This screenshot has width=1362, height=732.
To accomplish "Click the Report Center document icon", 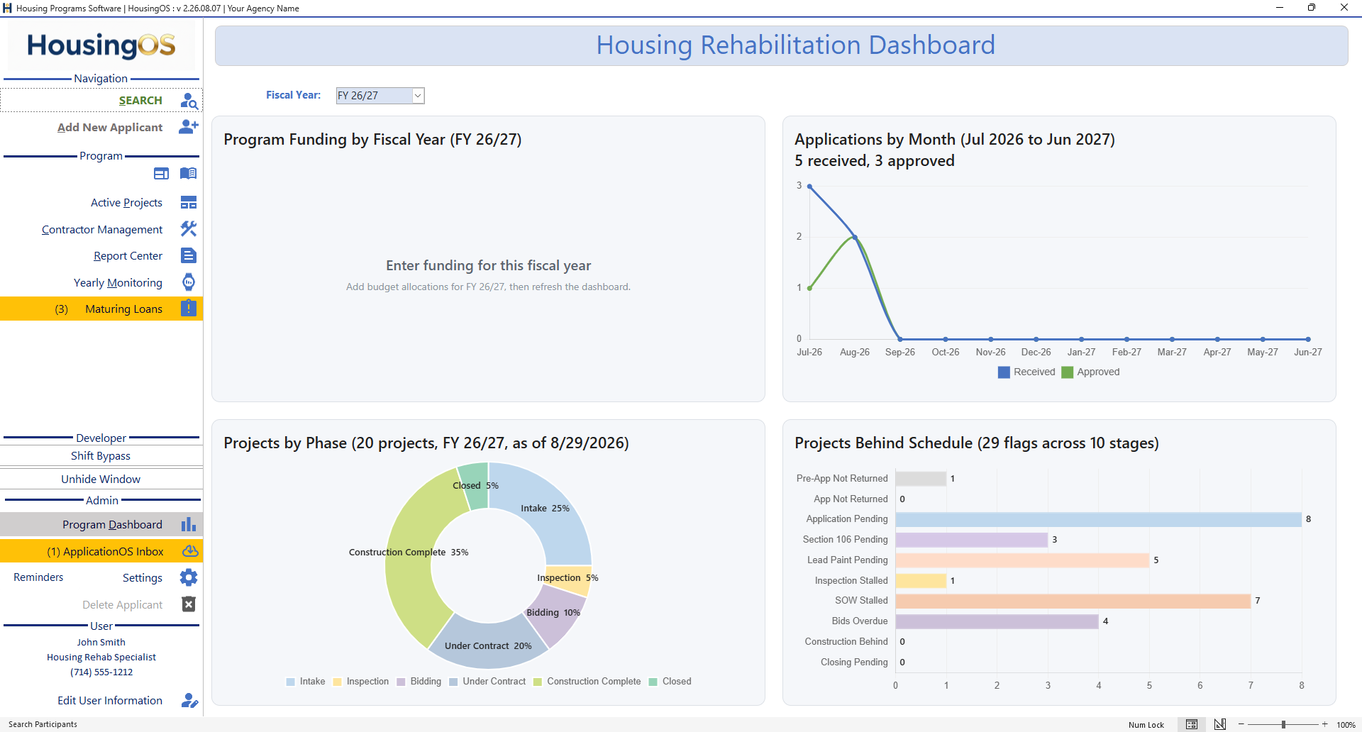I will pos(189,255).
